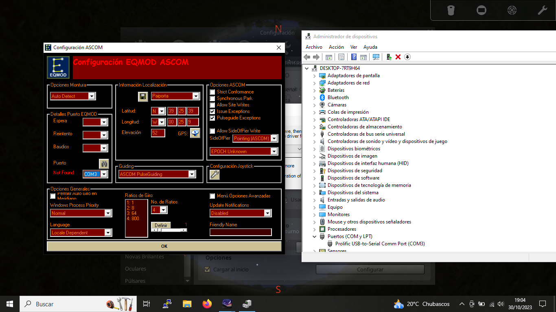Click the Elevación value field

coord(158,133)
